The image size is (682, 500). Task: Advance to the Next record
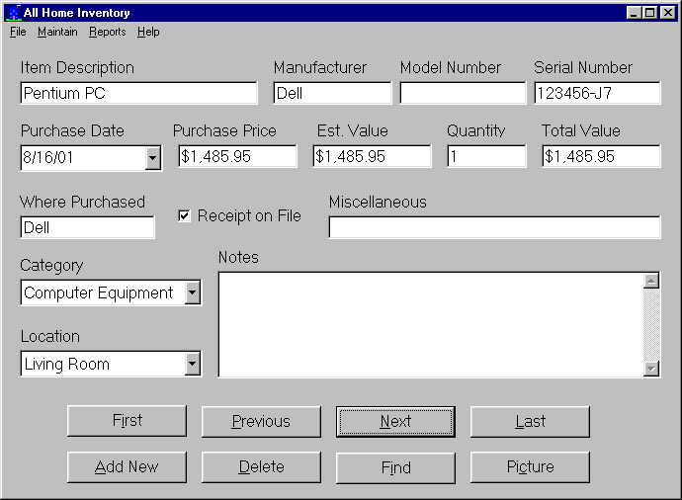(x=395, y=421)
